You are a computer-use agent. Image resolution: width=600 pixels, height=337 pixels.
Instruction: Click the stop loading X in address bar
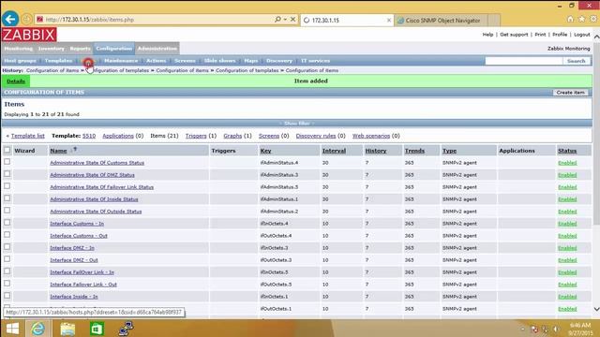tap(292, 19)
